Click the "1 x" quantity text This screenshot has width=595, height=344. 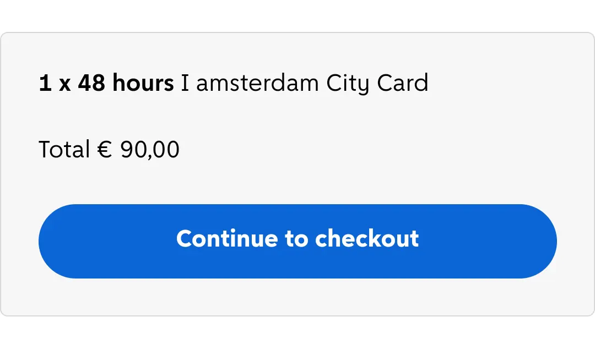coord(55,84)
